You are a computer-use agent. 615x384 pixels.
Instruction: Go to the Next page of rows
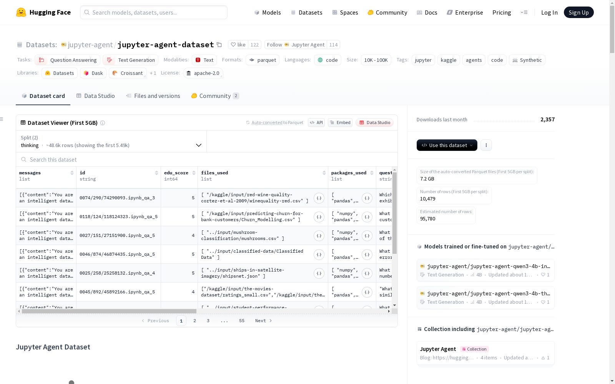point(264,321)
